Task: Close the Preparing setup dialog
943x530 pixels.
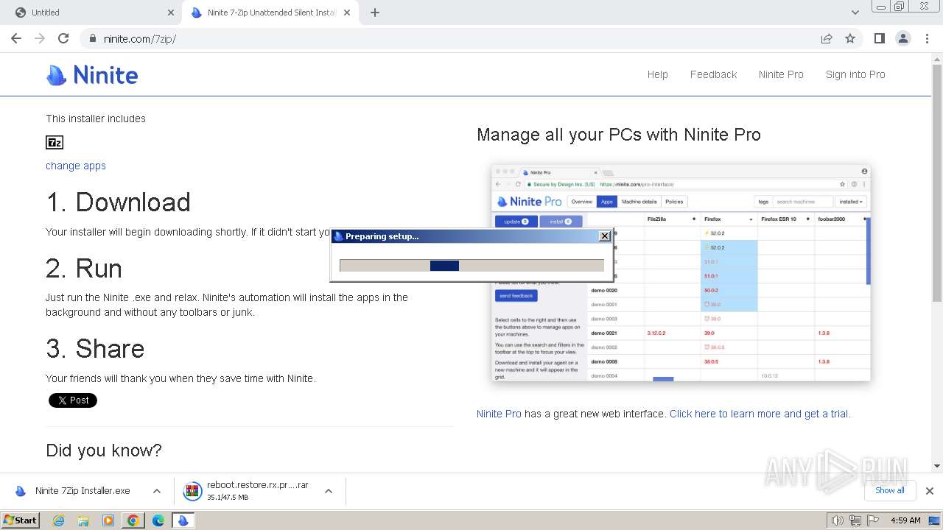Action: tap(605, 236)
